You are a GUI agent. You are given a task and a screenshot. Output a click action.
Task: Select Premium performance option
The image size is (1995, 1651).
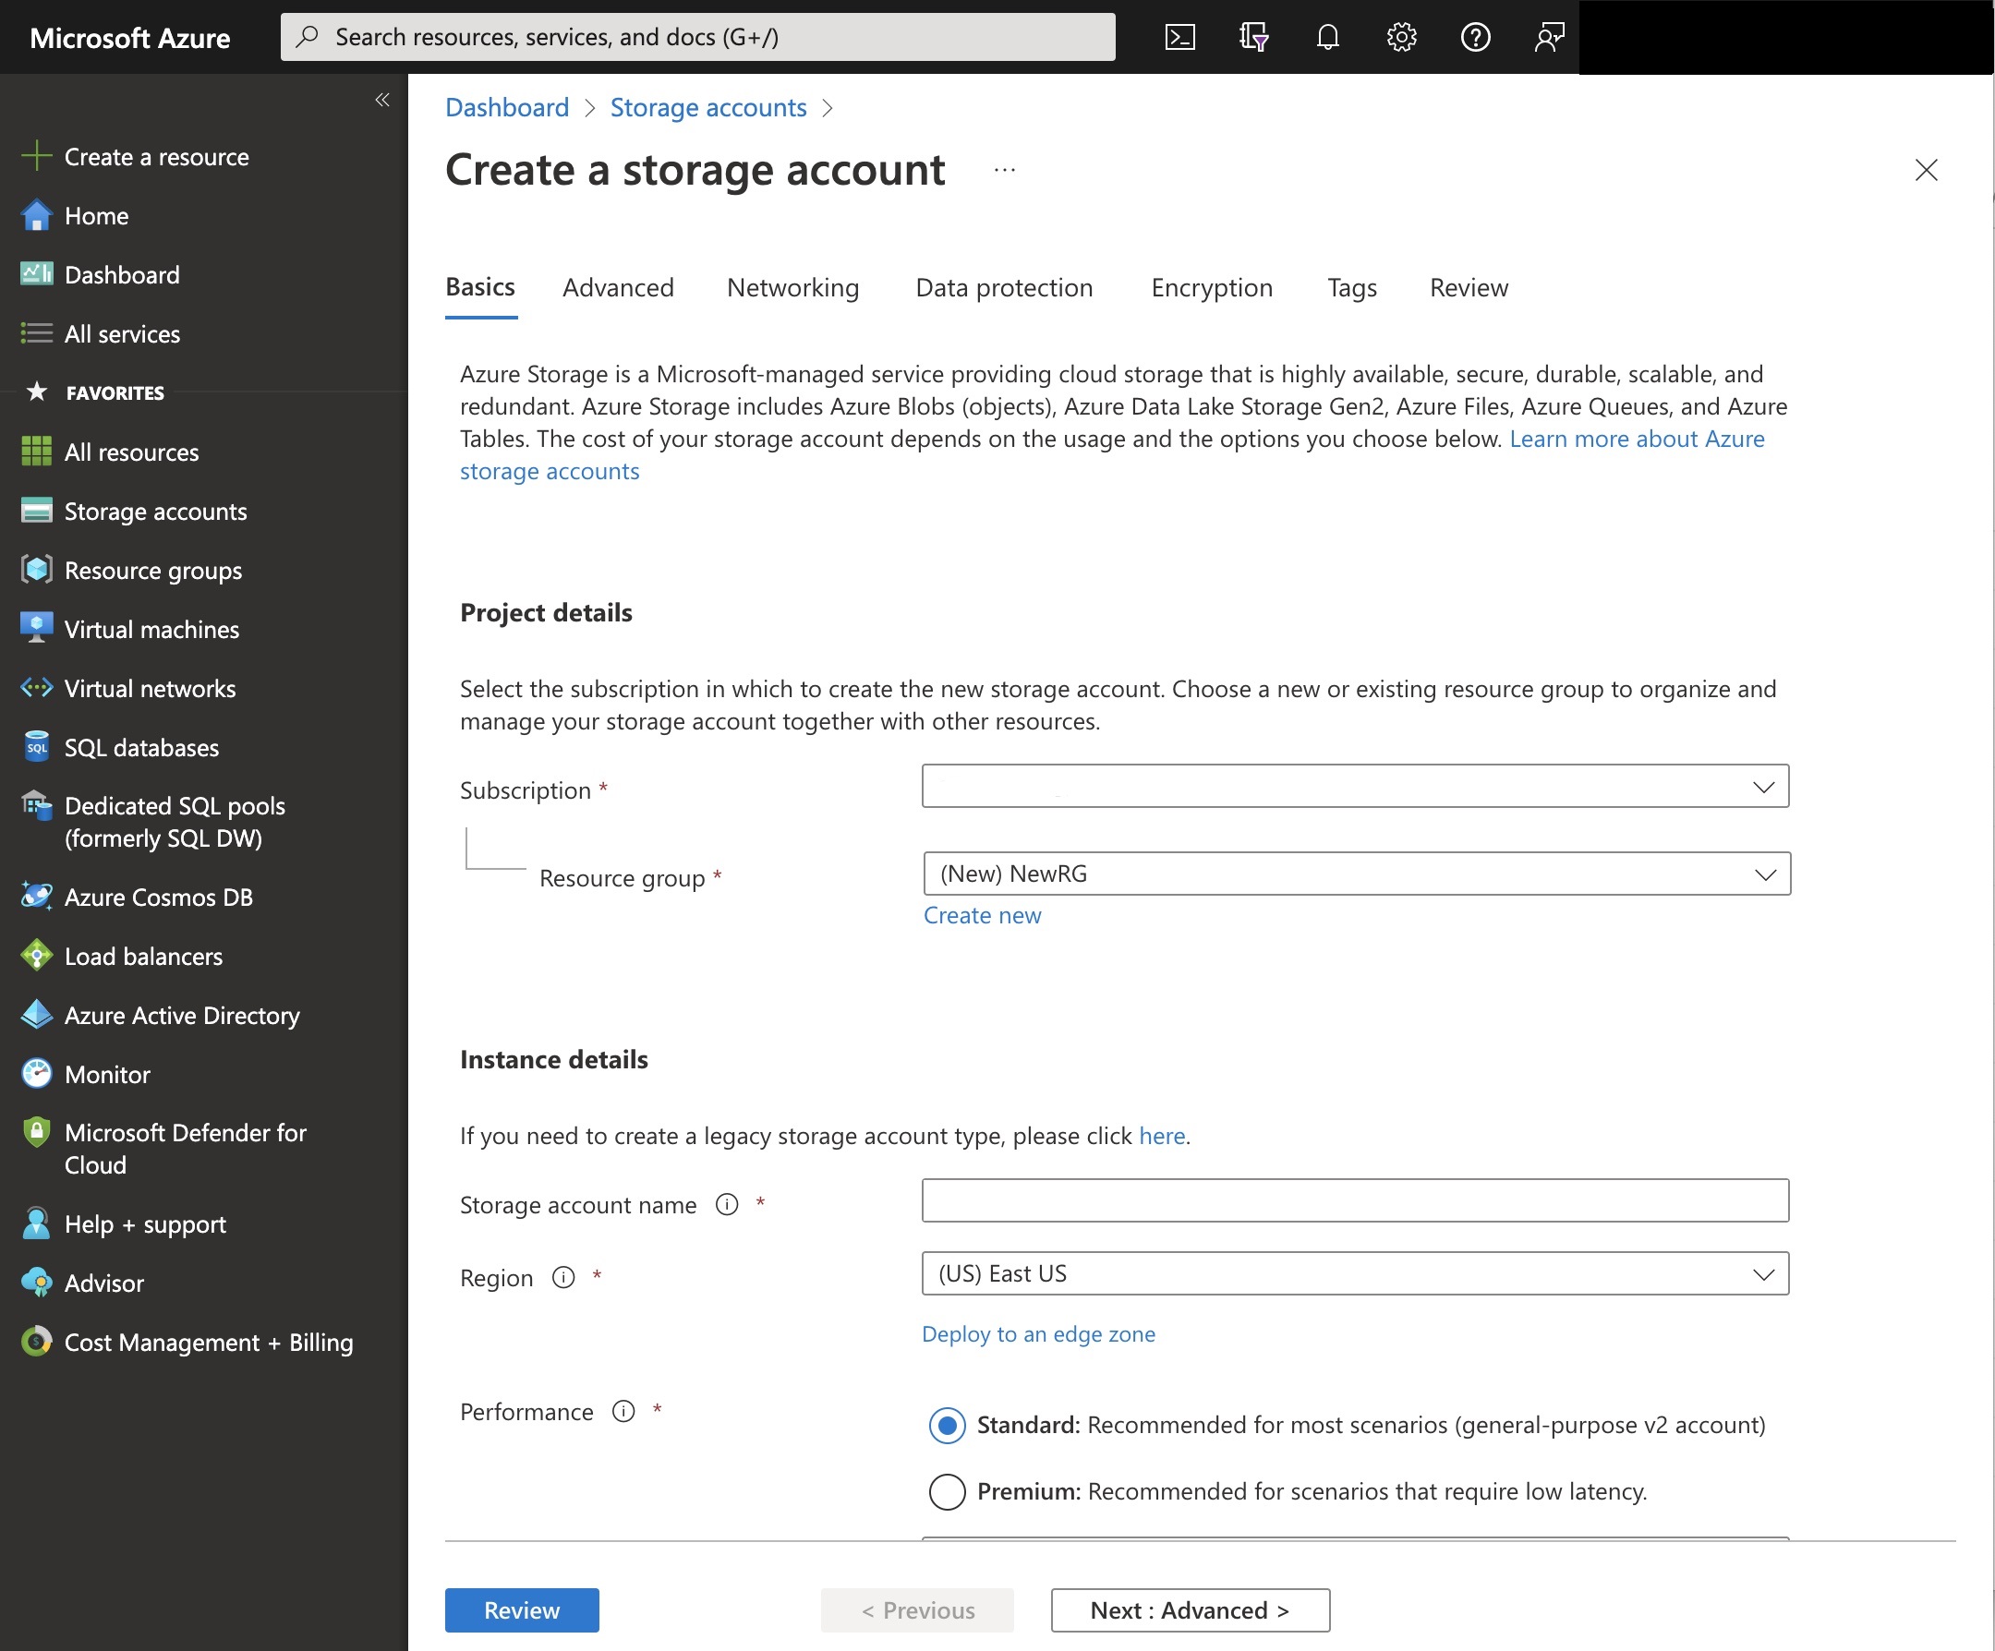[x=946, y=1491]
